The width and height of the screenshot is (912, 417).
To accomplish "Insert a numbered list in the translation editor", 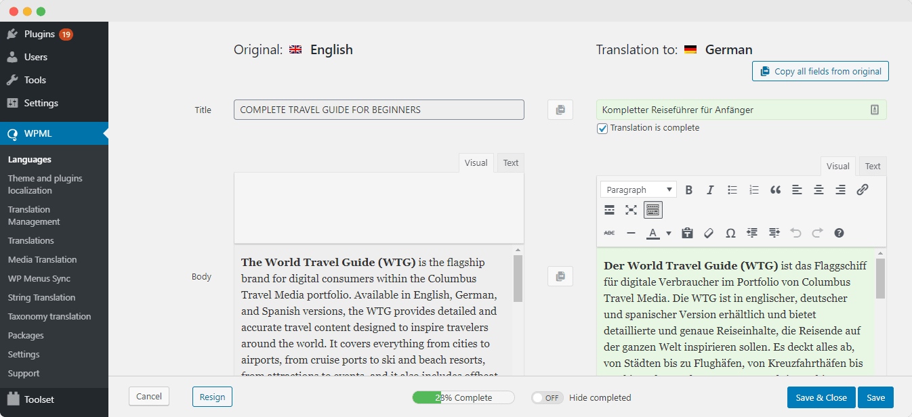I will (753, 190).
